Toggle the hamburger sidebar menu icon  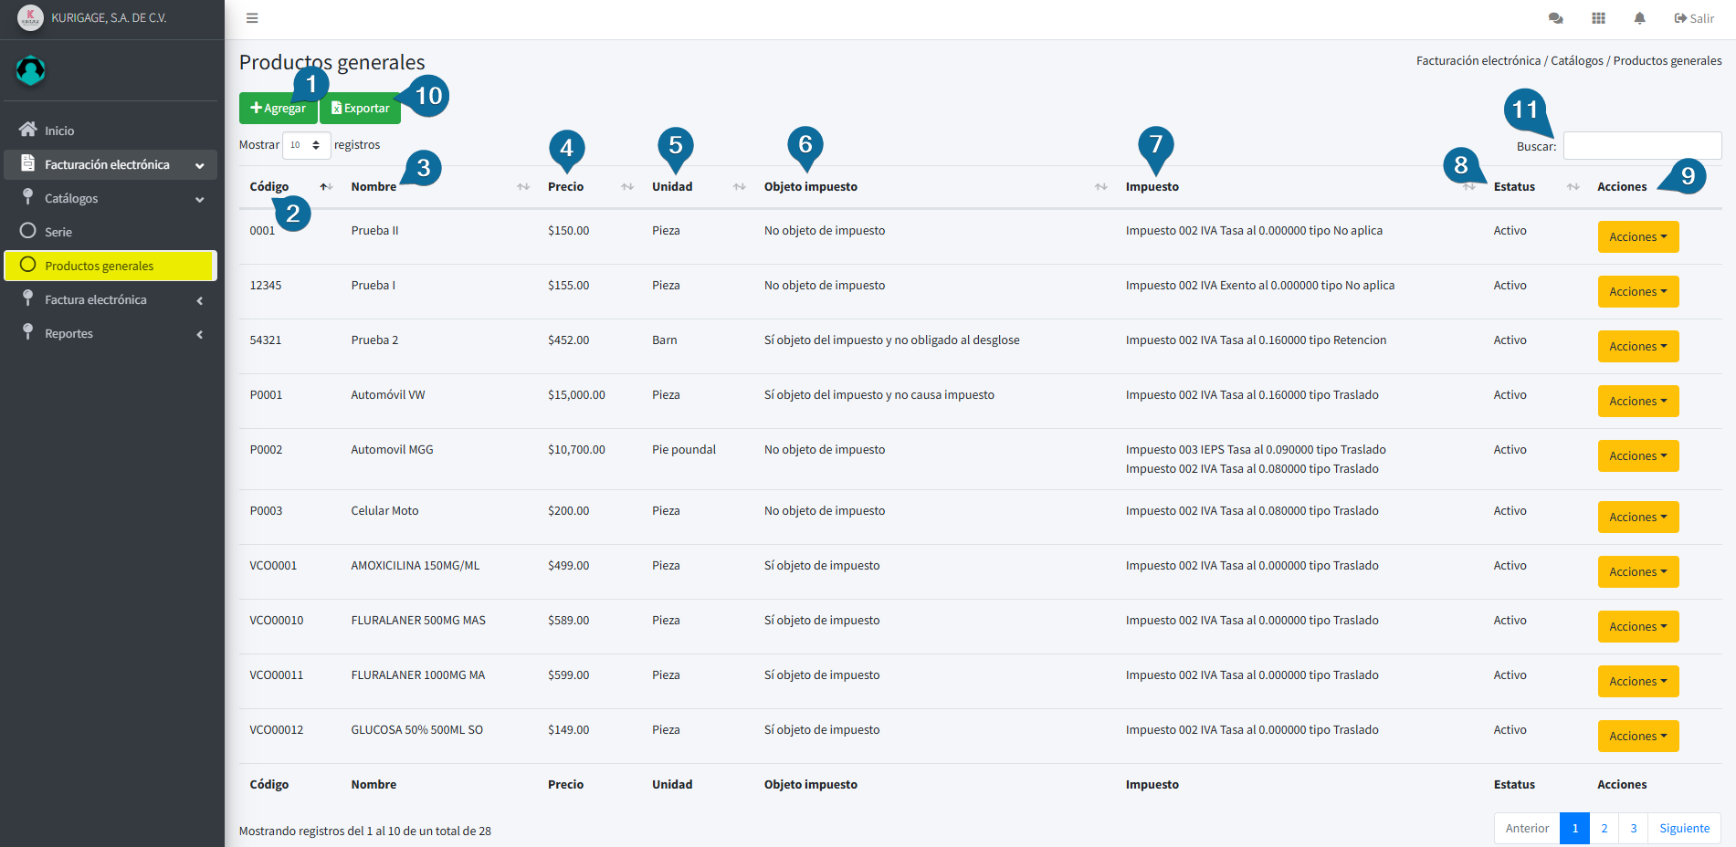click(252, 18)
